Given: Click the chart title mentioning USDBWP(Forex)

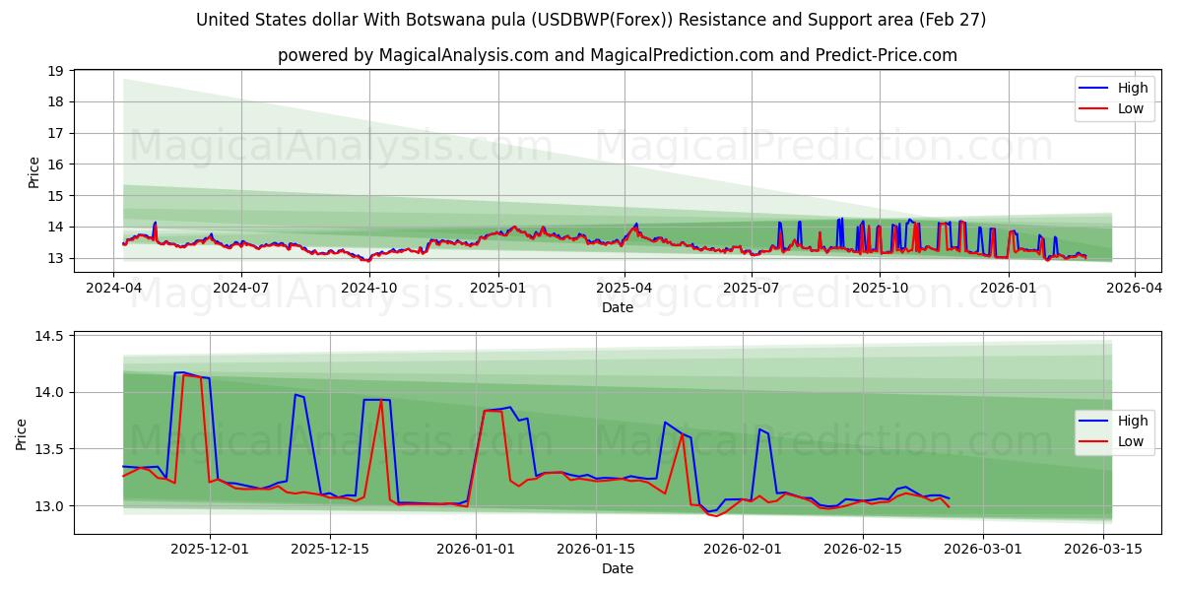Looking at the screenshot, I should pyautogui.click(x=591, y=20).
